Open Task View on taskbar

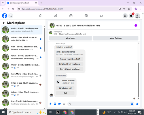tap(51, 112)
